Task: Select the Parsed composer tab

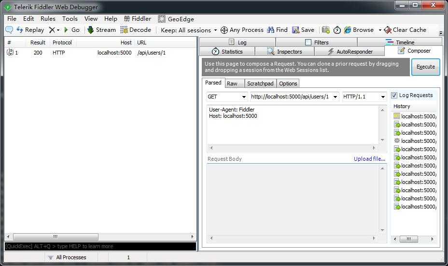Action: pyautogui.click(x=213, y=83)
